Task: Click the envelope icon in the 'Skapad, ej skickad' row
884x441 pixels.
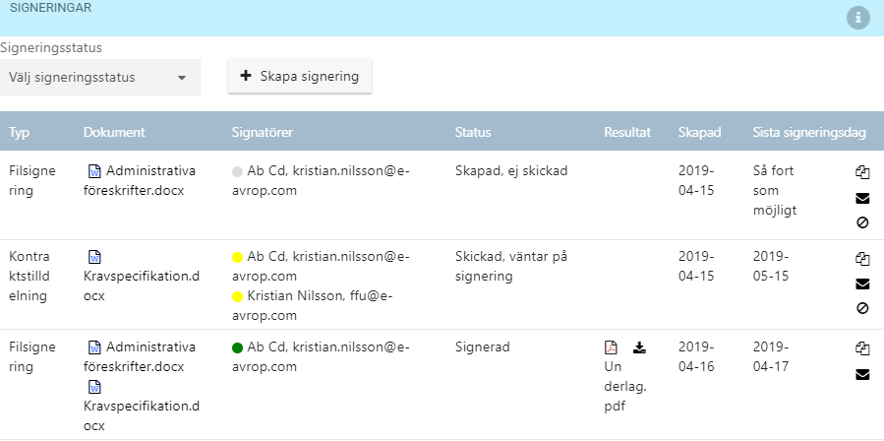Action: tap(862, 198)
